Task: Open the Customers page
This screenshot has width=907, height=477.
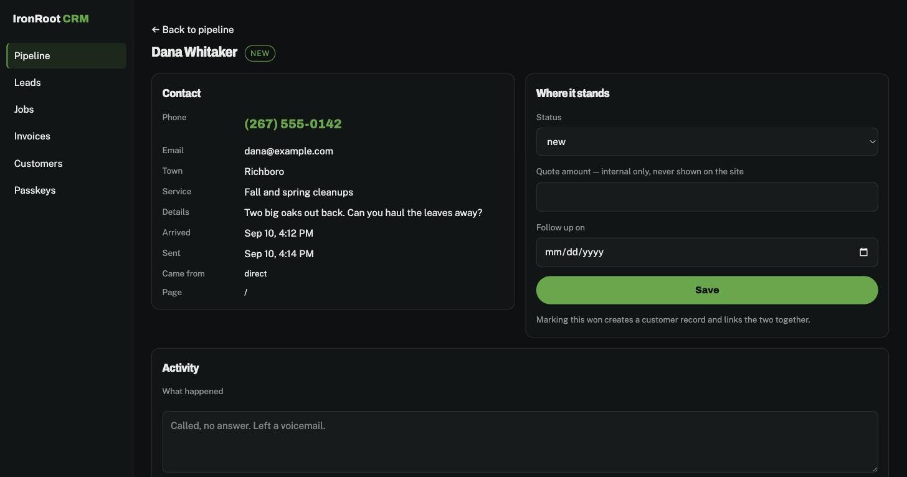Action: pos(66,164)
